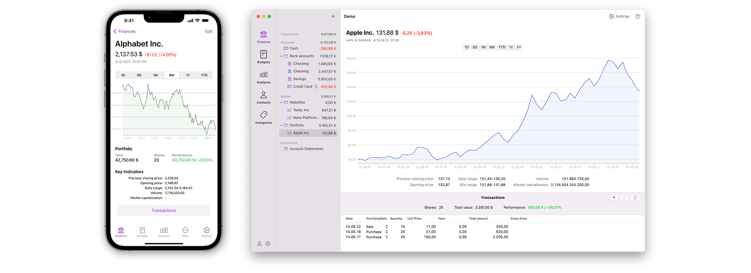Open Budgets in the Mac sidebar
This screenshot has height=273, width=751.
[x=263, y=57]
